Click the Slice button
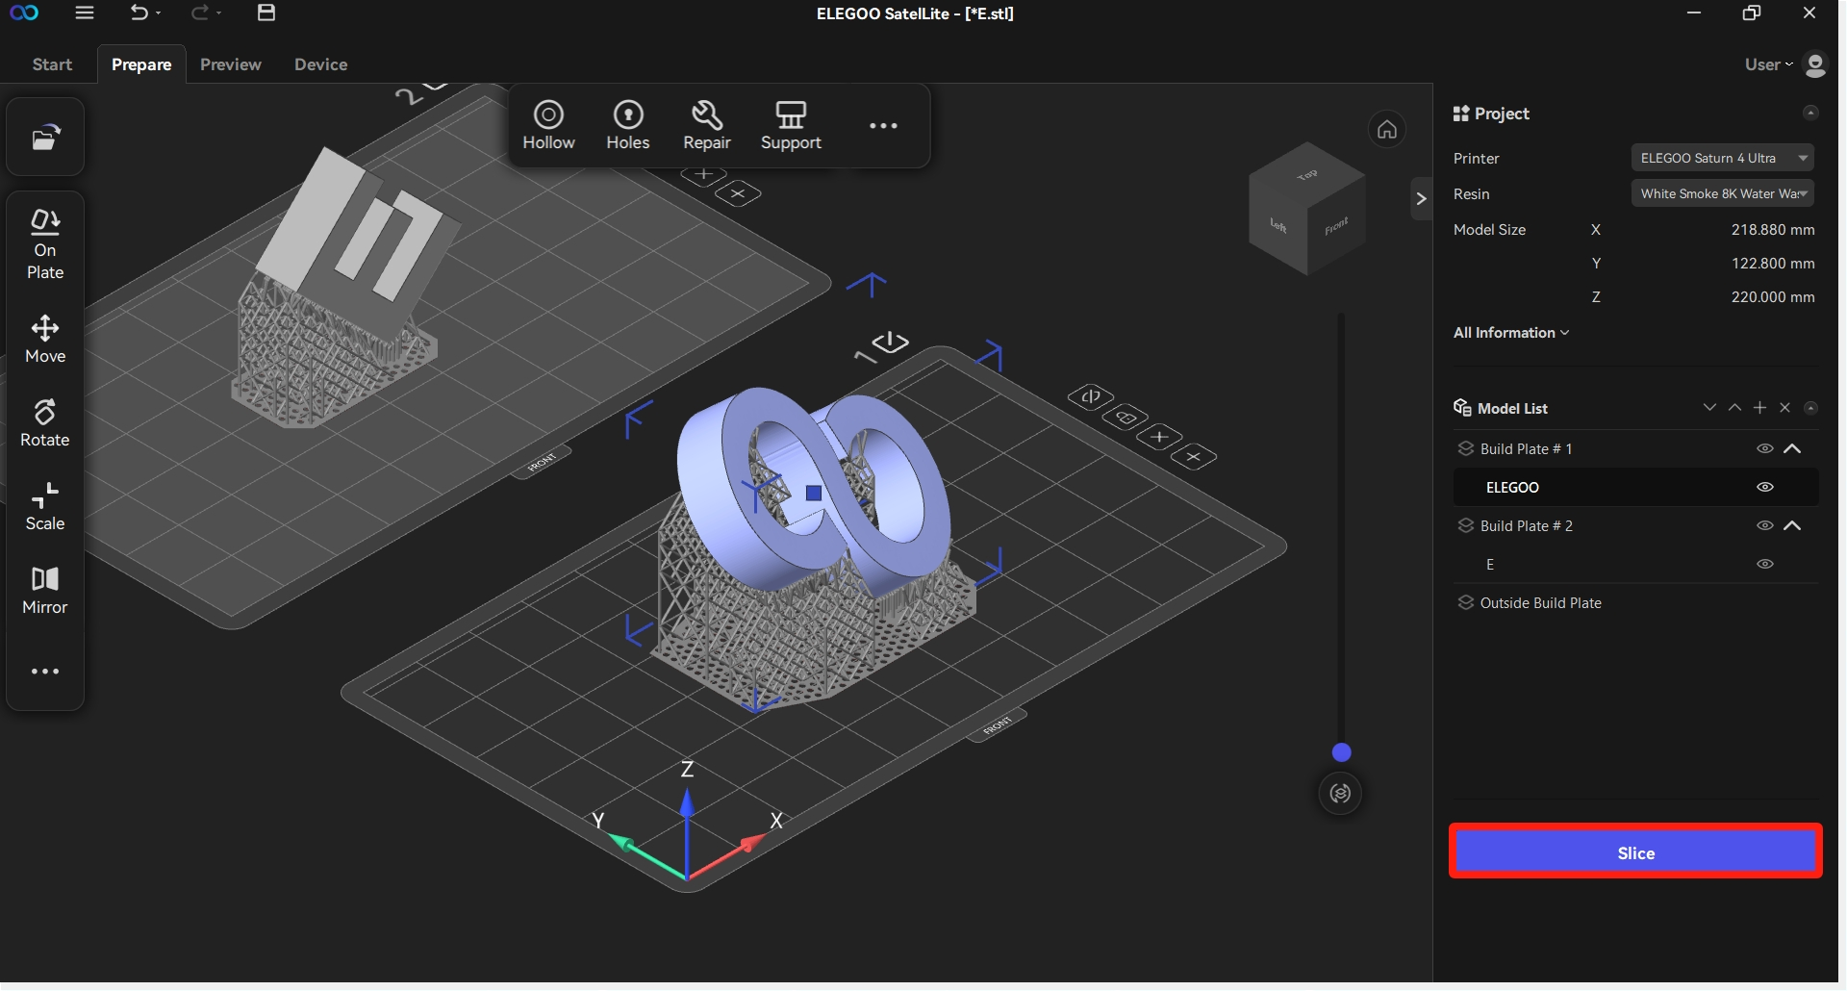Image resolution: width=1847 pixels, height=991 pixels. (1634, 853)
